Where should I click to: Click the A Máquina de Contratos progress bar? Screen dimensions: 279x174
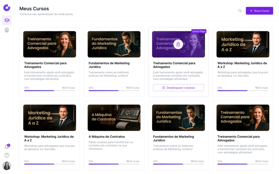click(114, 164)
